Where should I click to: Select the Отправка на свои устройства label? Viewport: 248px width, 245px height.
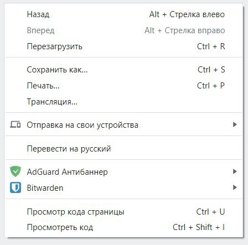82,125
